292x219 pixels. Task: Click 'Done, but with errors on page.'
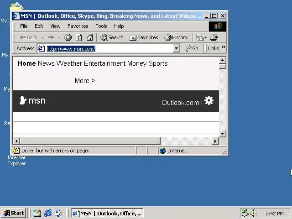pyautogui.click(x=55, y=151)
